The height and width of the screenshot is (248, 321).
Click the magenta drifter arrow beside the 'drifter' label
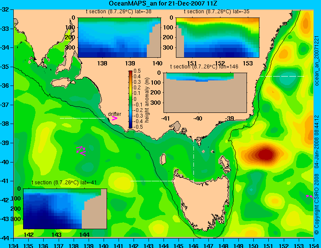[114, 118]
